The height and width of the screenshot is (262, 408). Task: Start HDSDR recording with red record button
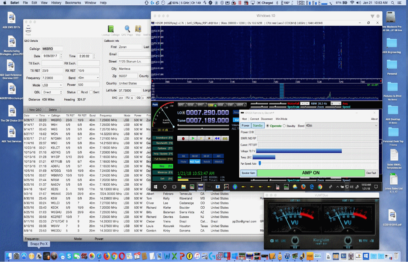tap(183, 138)
